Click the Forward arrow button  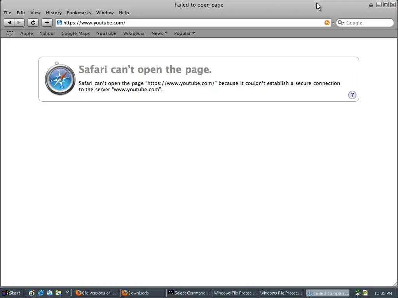coord(19,23)
